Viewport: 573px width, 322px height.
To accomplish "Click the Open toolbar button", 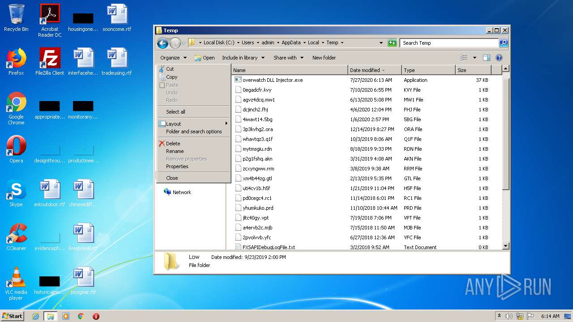I will (x=205, y=58).
